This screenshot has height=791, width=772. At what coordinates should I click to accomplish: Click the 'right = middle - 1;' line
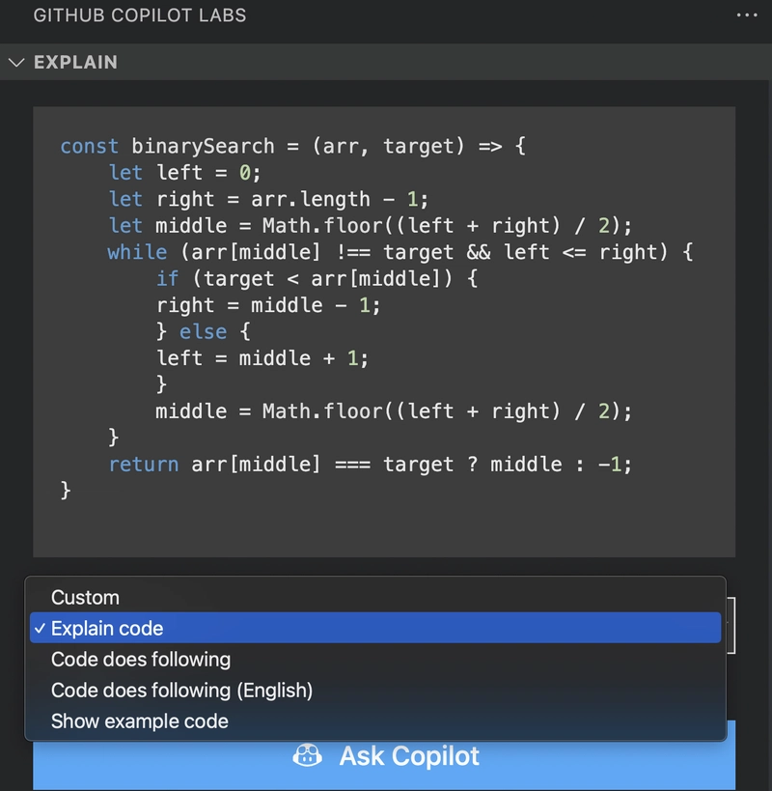[x=268, y=305]
